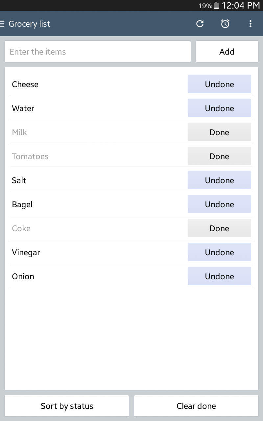Open the hamburger navigation menu
Image resolution: width=263 pixels, height=421 pixels.
[x=3, y=24]
